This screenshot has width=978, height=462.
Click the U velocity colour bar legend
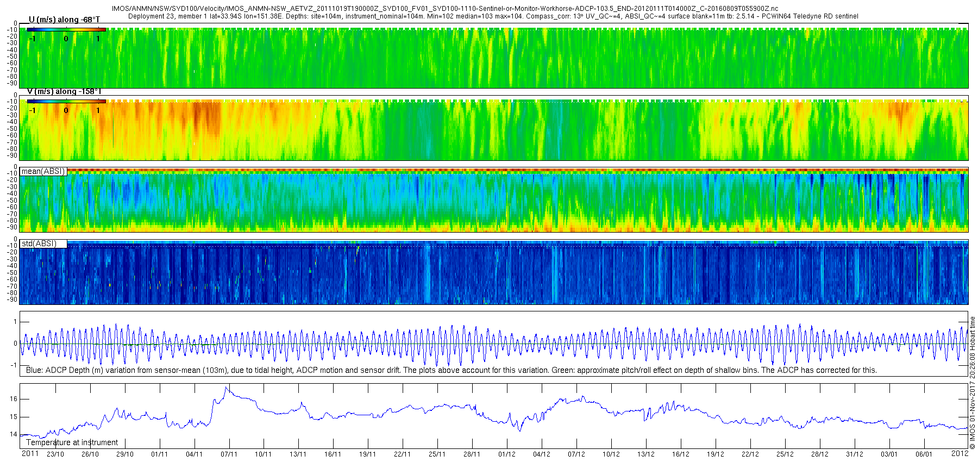coord(66,30)
